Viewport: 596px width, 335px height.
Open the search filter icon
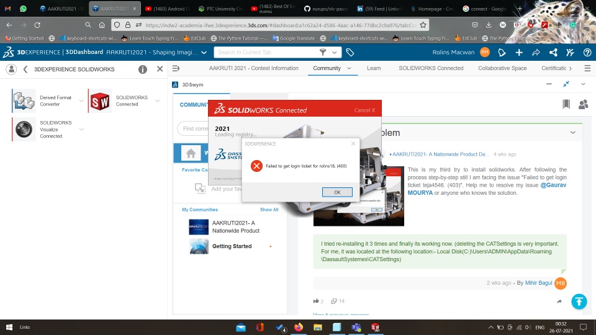coord(323,52)
